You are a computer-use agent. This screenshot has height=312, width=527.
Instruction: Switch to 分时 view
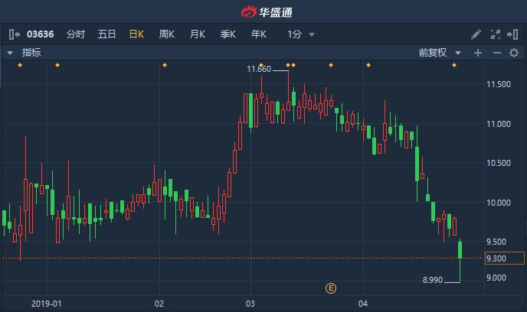coord(75,34)
